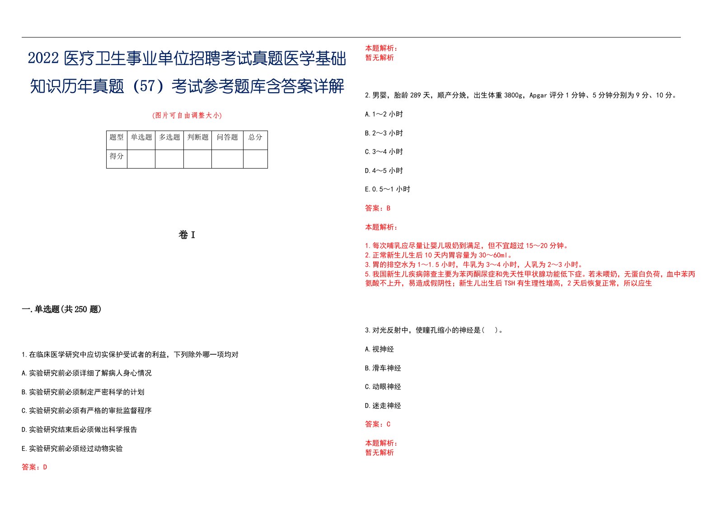
Task: Click explanation line '3.胃的排空水为 1～1.5 小时'
Action: pos(475,265)
